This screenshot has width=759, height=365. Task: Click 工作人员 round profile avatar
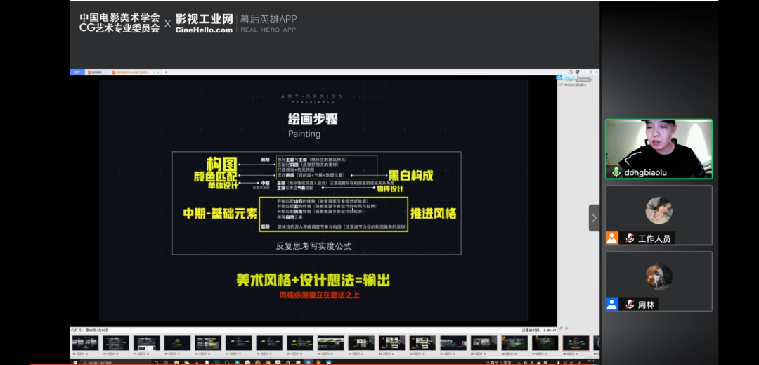[659, 210]
